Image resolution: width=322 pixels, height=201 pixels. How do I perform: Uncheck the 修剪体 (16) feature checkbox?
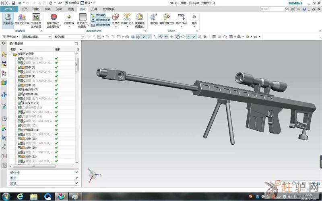[x=19, y=130]
